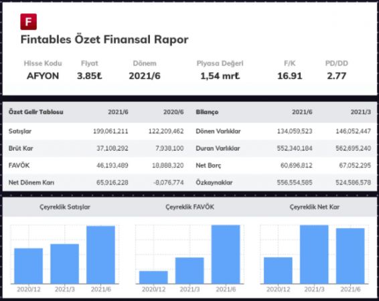The width and height of the screenshot is (379, 301).
Task: Select the period value 2021/6 in header
Action: point(145,76)
